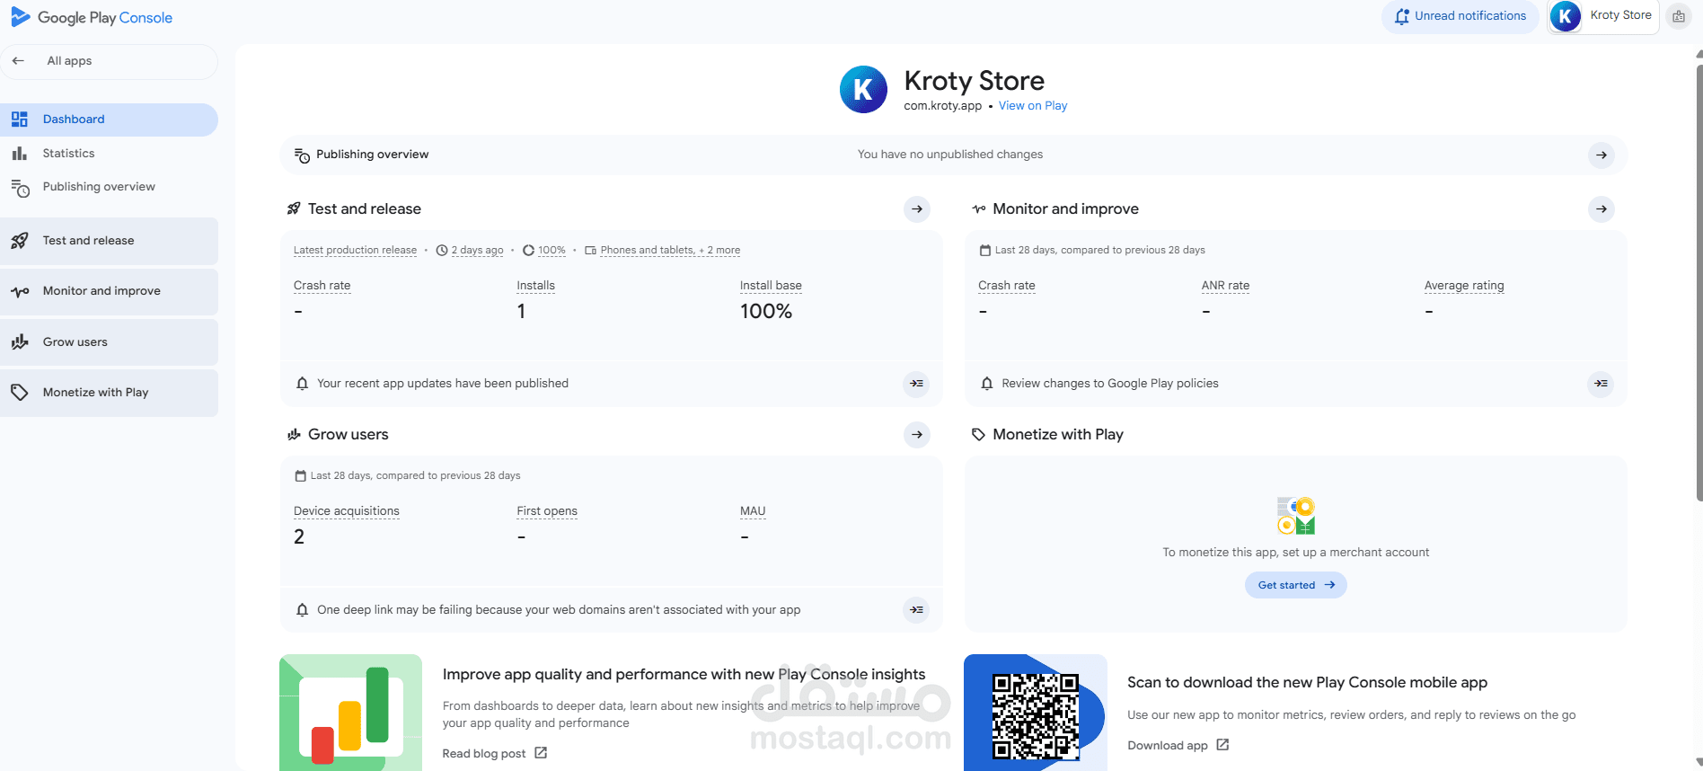Viewport: 1703px width, 771px height.
Task: Click the Kroty Store app logo
Action: pyautogui.click(x=863, y=89)
